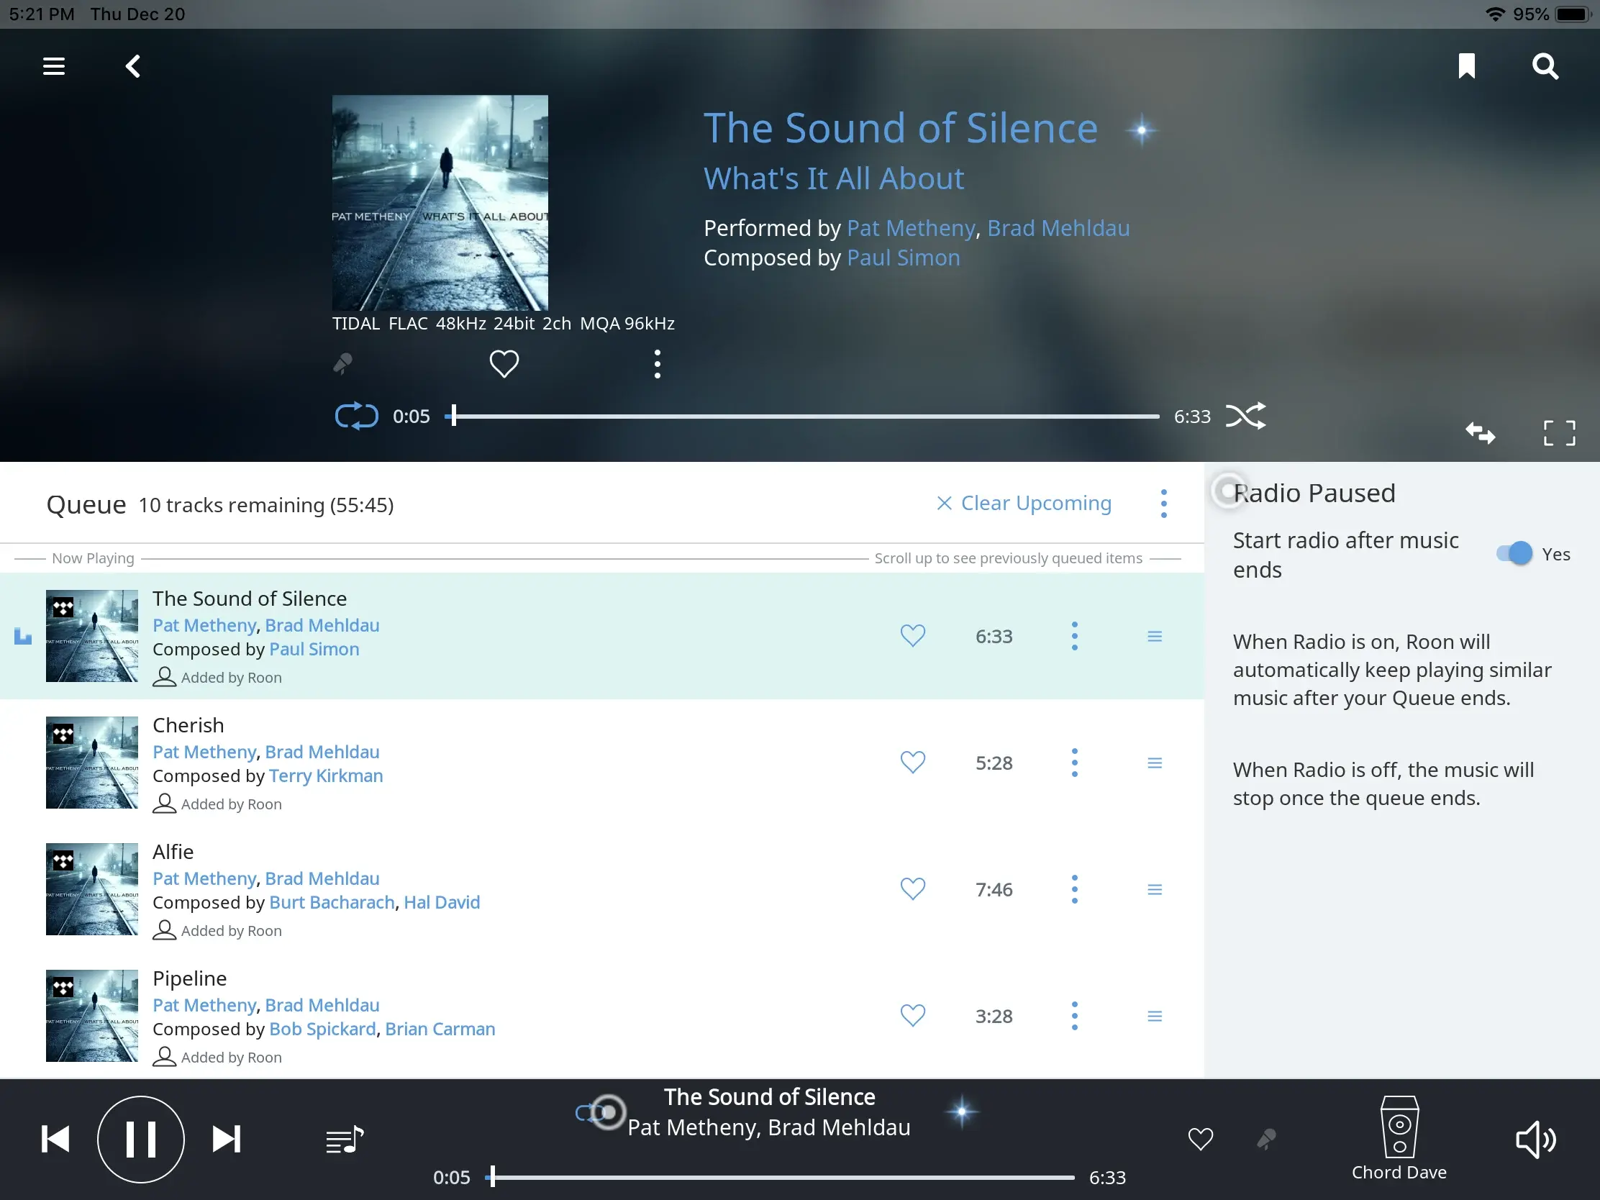1600x1200 pixels.
Task: Open Terry Kirkman composer link
Action: click(326, 776)
